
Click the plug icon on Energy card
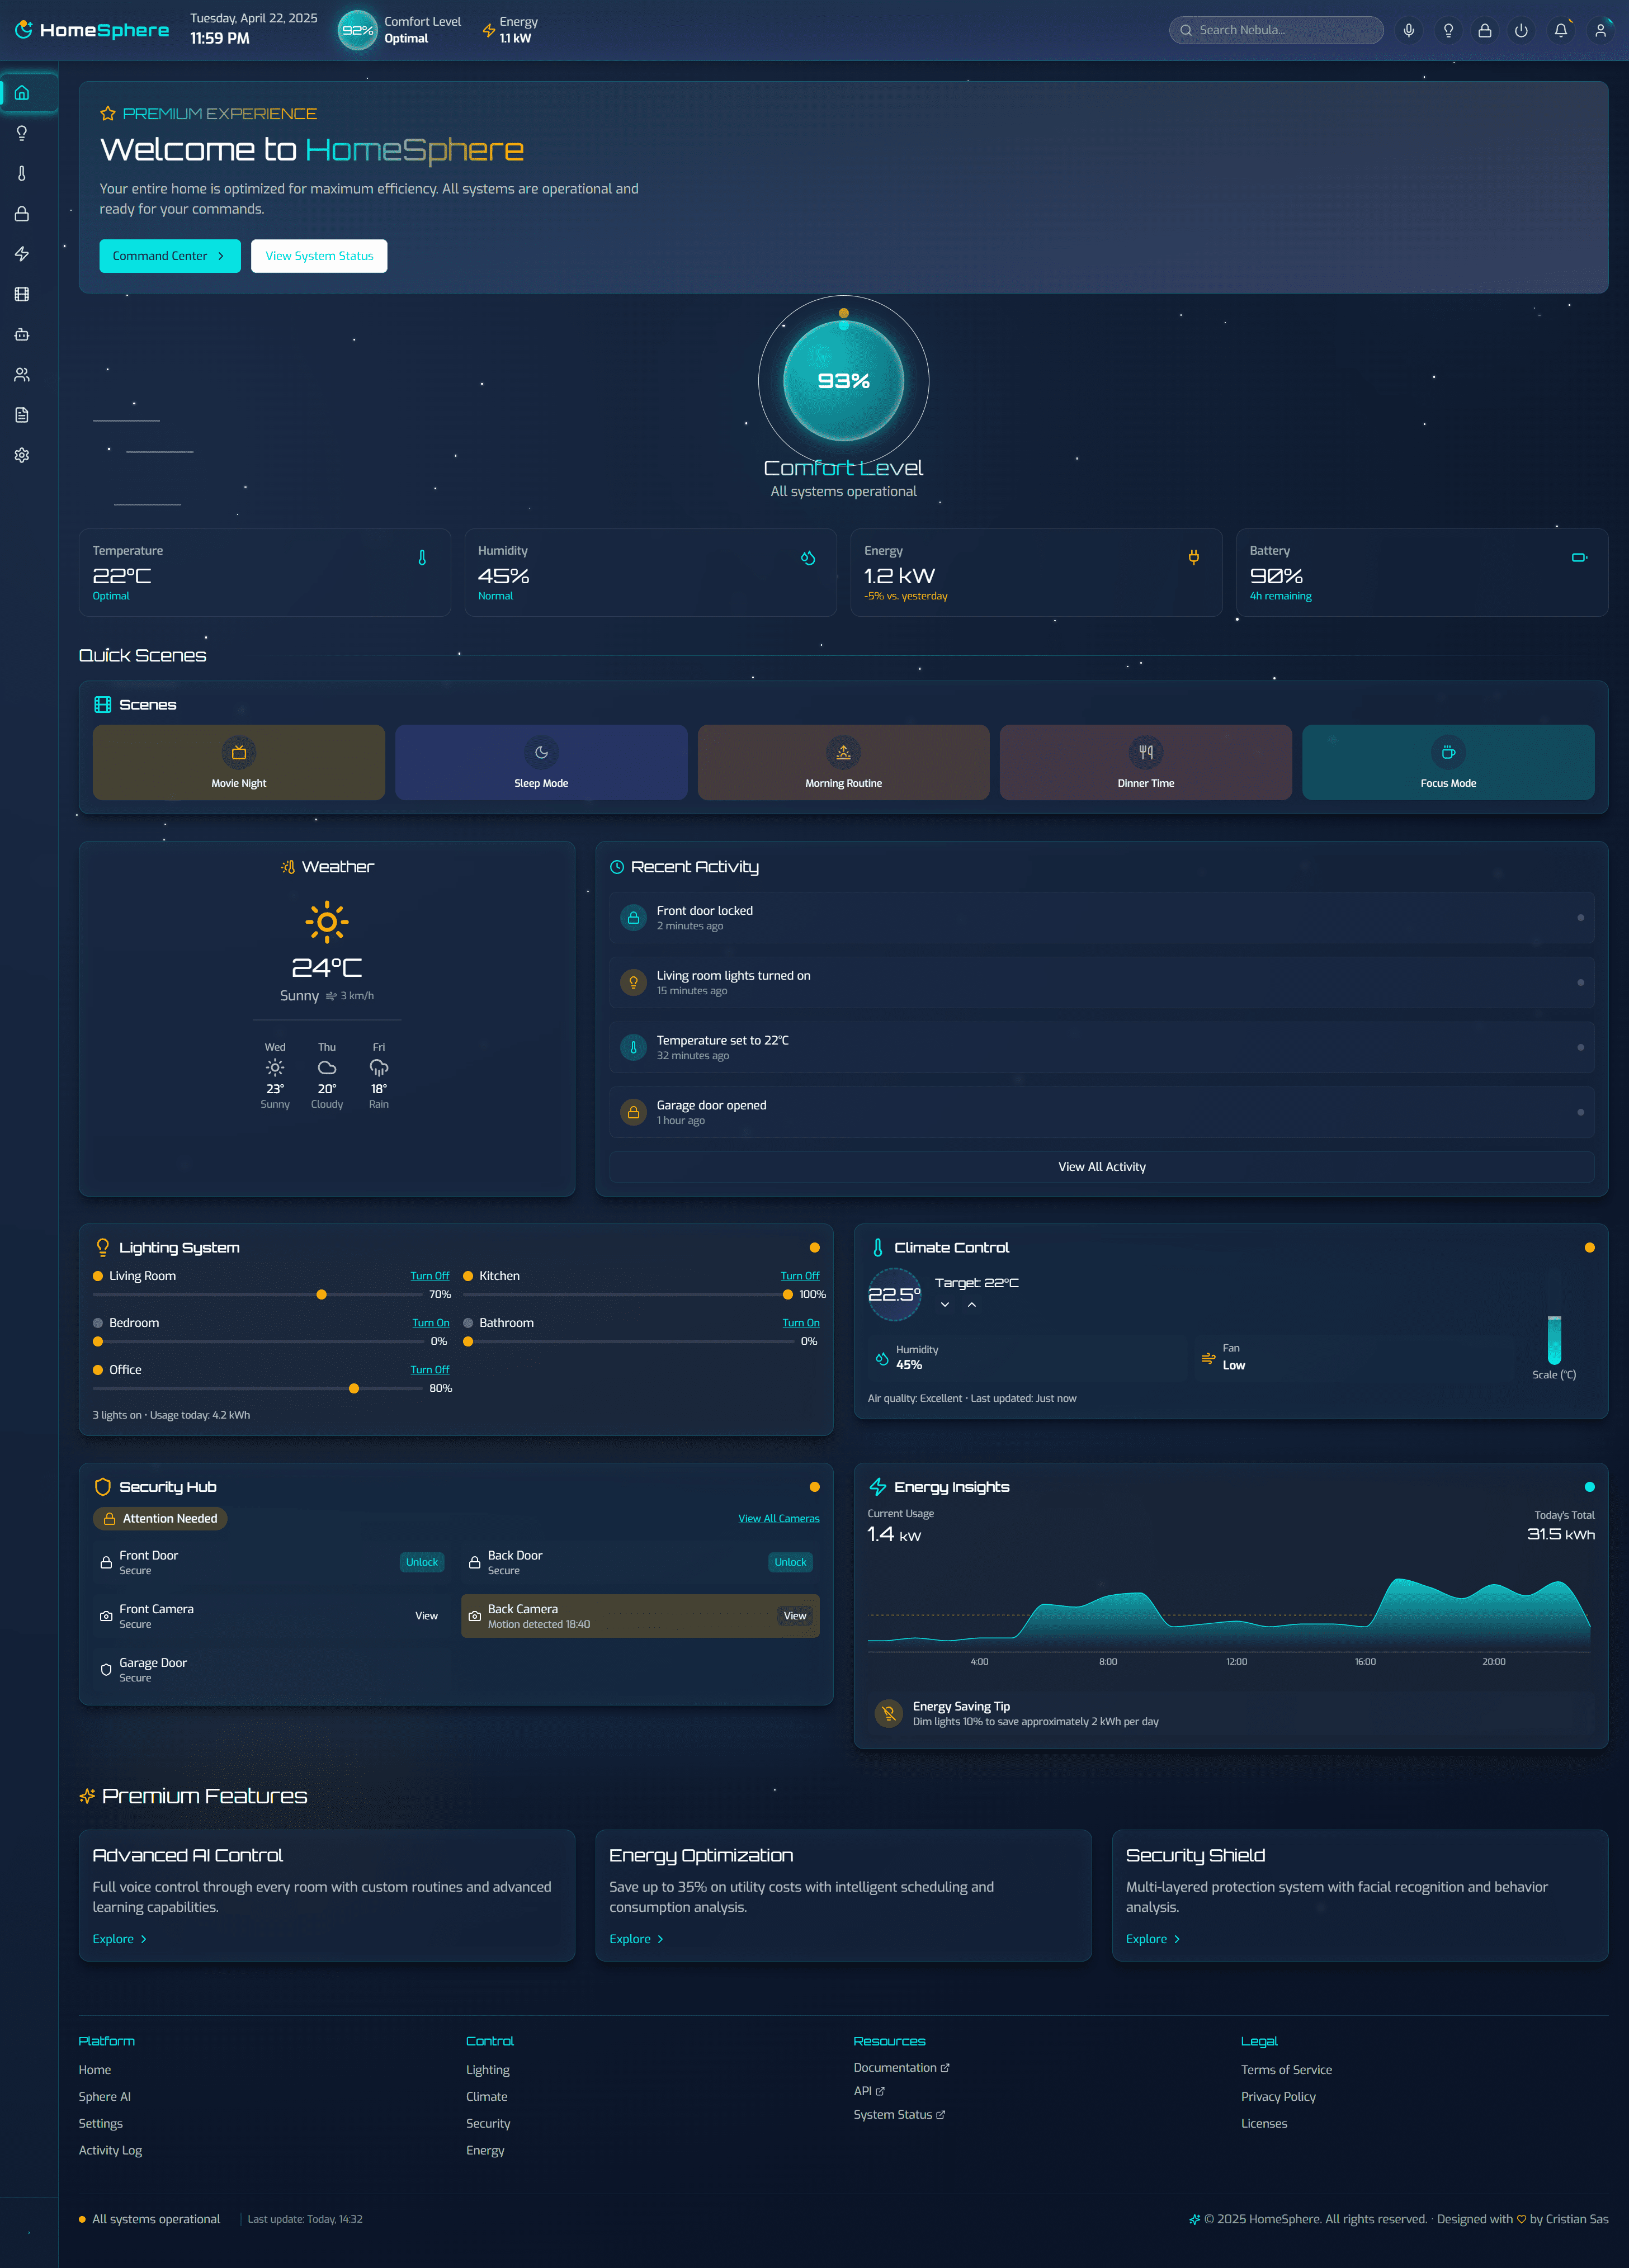1194,558
